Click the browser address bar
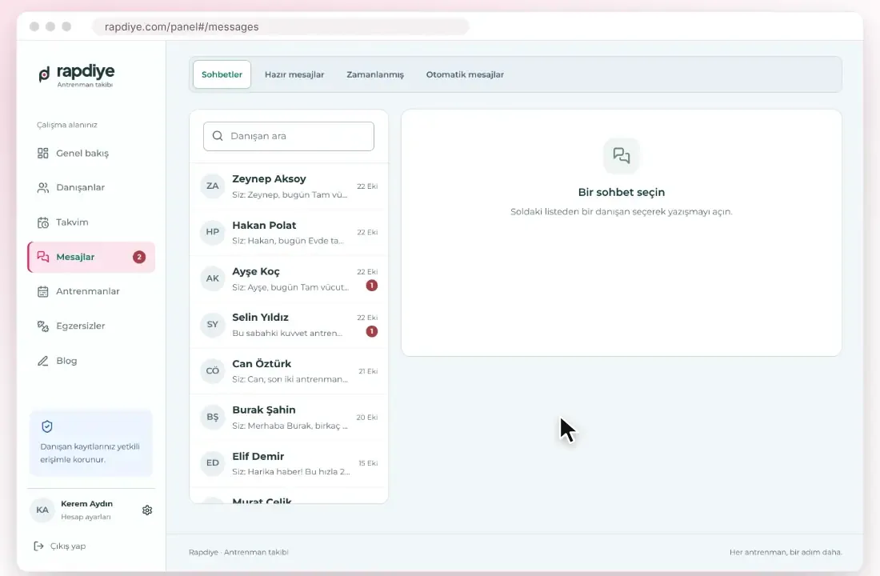Image resolution: width=880 pixels, height=576 pixels. [x=281, y=26]
